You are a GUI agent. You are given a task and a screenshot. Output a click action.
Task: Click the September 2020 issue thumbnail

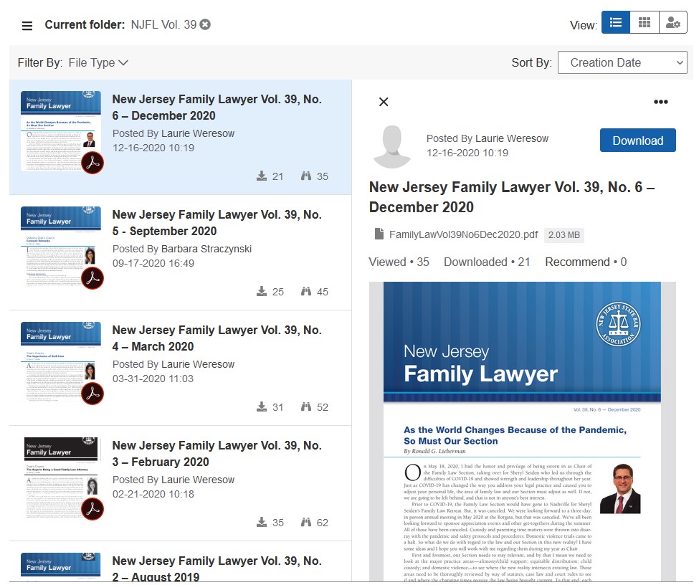coord(61,247)
